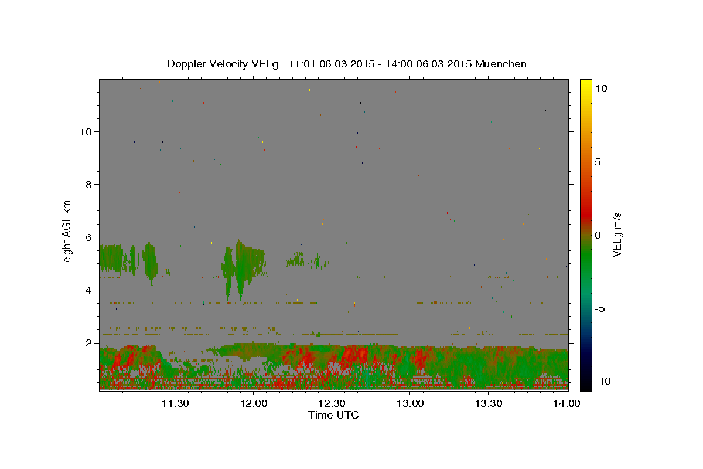Click the height tick label 4
Screen dimensions: 703x469
click(x=89, y=290)
